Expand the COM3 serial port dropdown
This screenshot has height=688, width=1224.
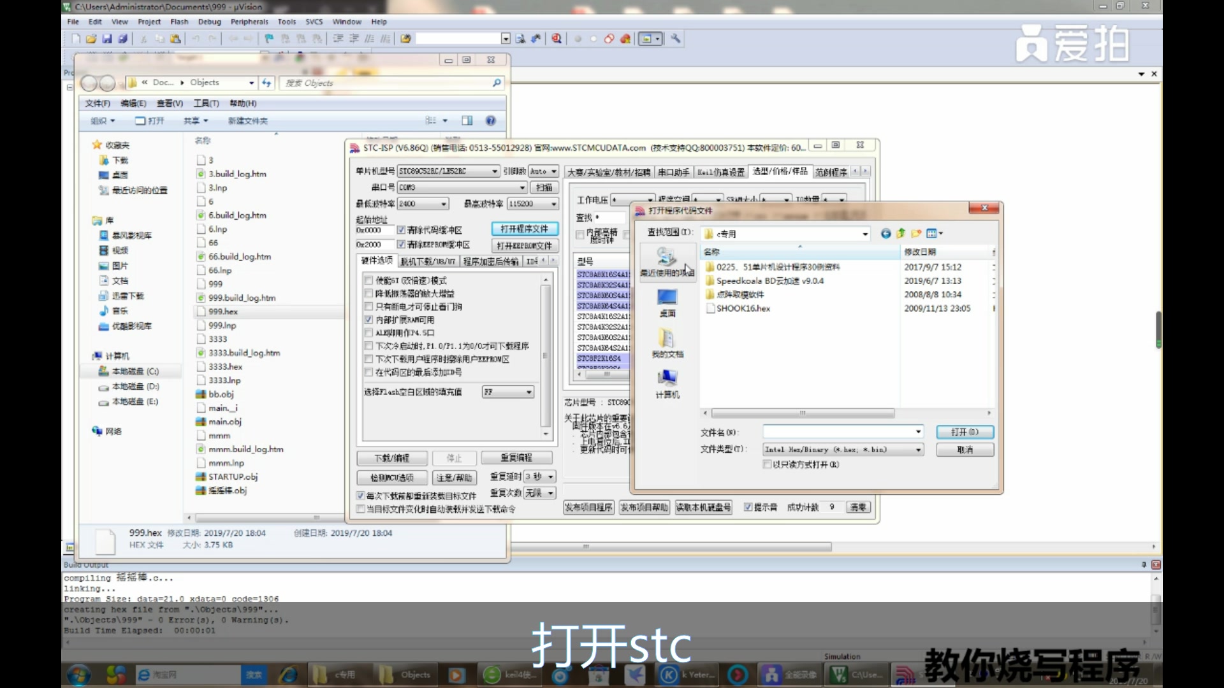(x=522, y=187)
